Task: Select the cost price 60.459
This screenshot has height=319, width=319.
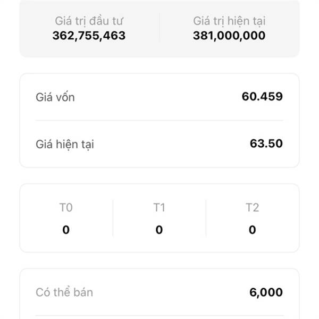Action: pyautogui.click(x=262, y=97)
